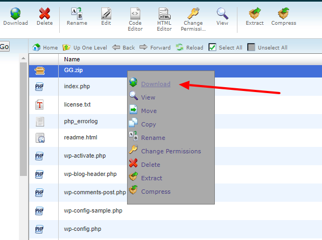
Task: Click the Download globe icon in top toolbar
Action: pyautogui.click(x=16, y=13)
